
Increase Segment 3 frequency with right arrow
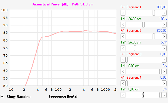point(164,60)
